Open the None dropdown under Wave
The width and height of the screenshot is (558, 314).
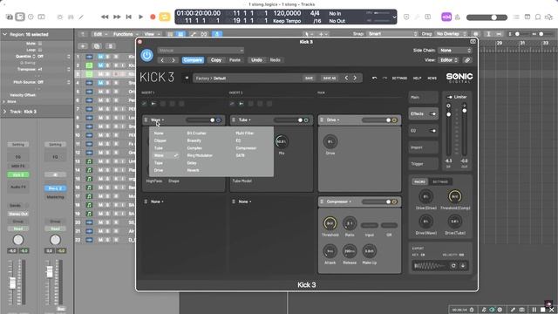157,201
